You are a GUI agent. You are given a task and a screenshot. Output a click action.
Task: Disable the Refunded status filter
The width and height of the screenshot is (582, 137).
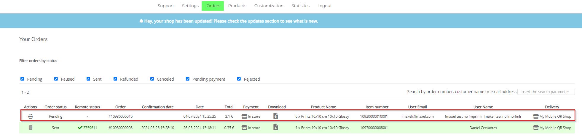pos(115,79)
